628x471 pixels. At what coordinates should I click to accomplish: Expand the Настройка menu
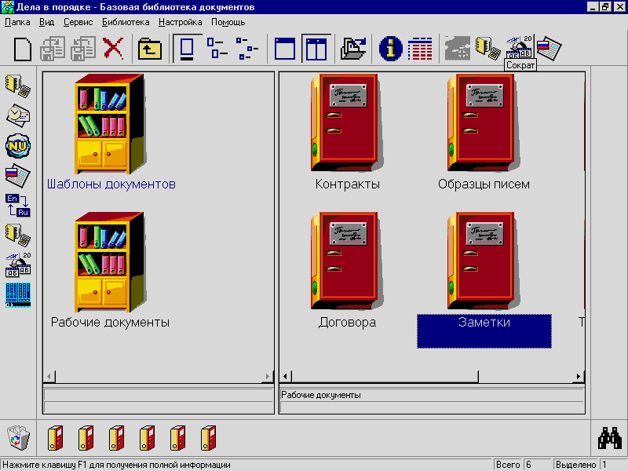coord(180,22)
